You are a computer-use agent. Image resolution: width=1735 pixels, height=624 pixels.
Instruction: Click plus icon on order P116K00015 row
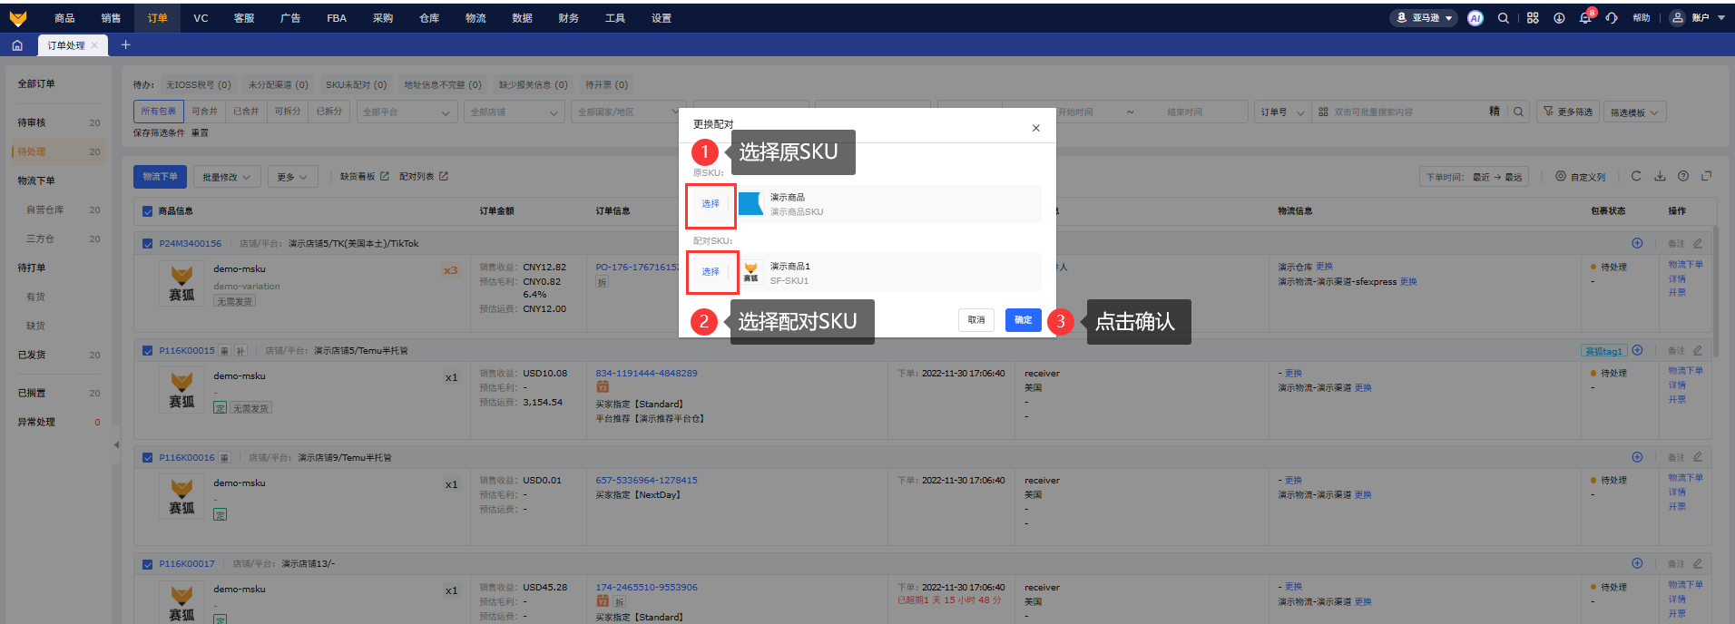[x=1637, y=350]
